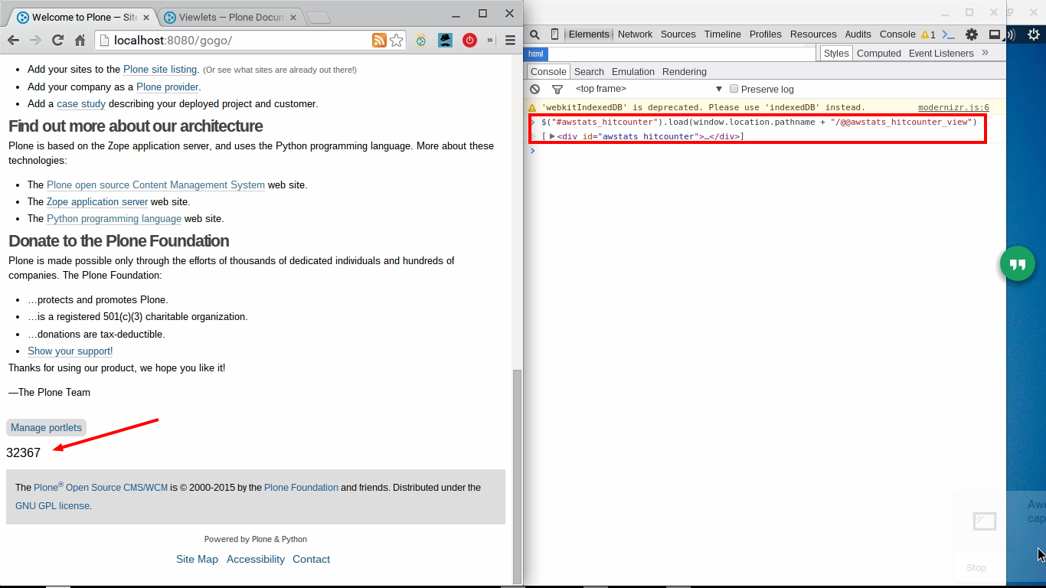Click the green Hangouts quote bubble
The image size is (1046, 588).
point(1018,264)
